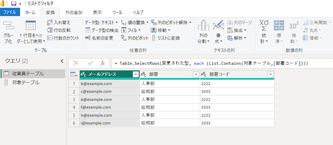This screenshot has width=333, height=145.
Task: Click cell h@example.com
Action: coord(110,115)
